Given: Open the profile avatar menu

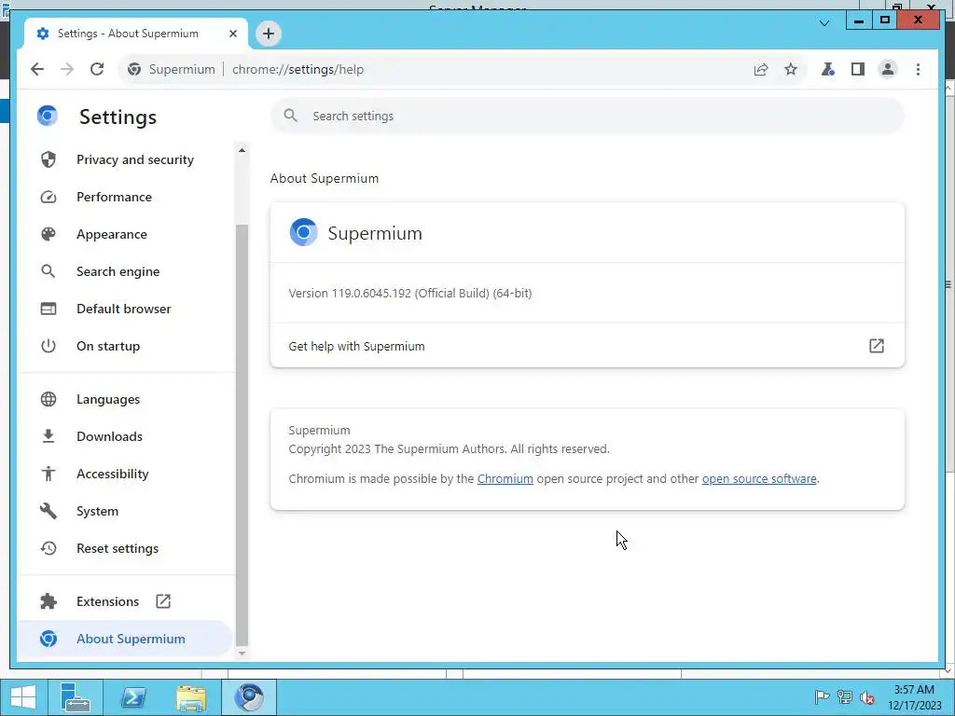Looking at the screenshot, I should (888, 69).
